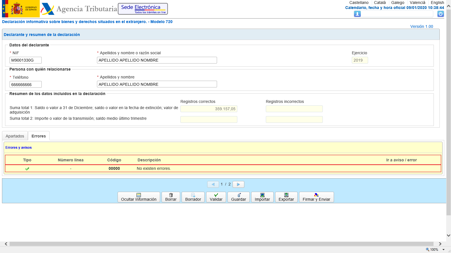
Task: Switch language to Valencià
Action: [417, 3]
